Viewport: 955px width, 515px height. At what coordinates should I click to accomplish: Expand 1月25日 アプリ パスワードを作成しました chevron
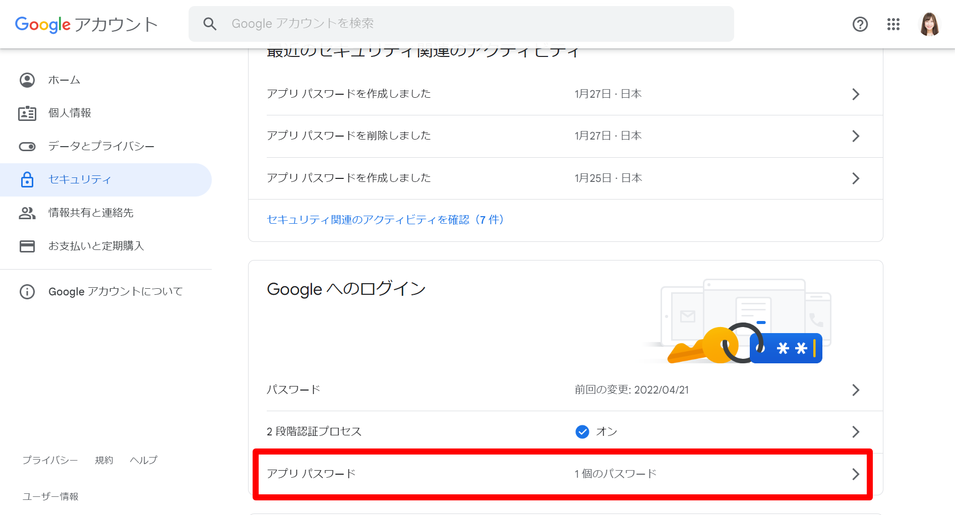point(856,178)
